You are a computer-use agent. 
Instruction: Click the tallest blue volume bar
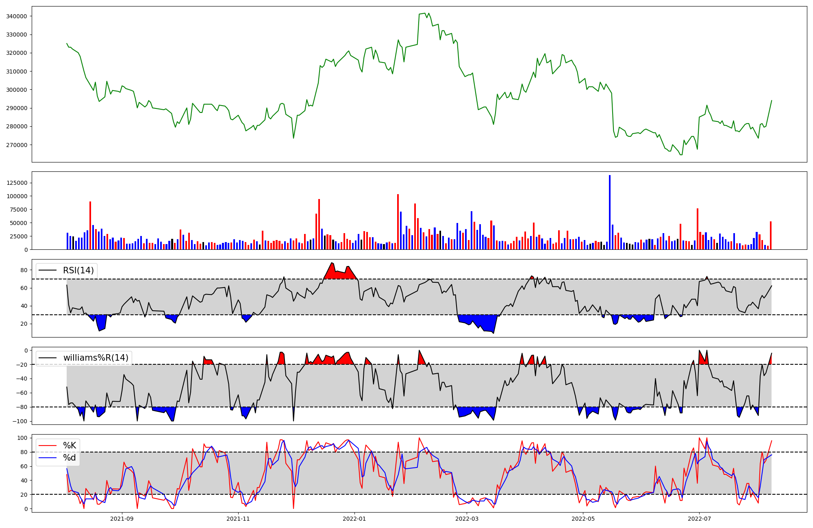coord(610,211)
